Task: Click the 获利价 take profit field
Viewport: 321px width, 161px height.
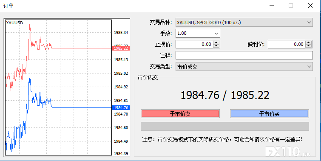Action: click(287, 44)
